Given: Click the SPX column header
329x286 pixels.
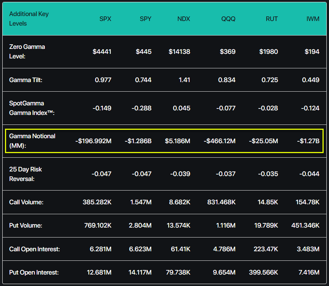Looking at the screenshot, I should click(105, 19).
